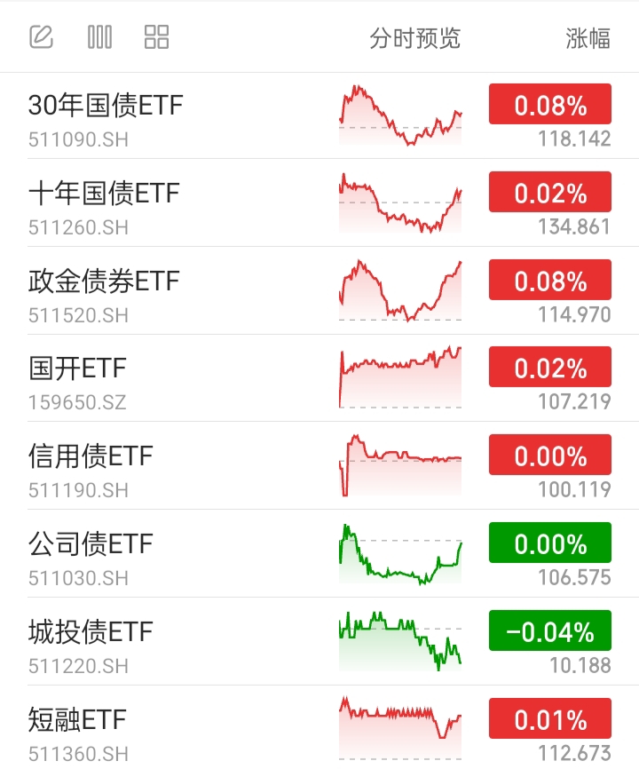
Task: Open 短融ETF stock row
Action: [x=319, y=727]
